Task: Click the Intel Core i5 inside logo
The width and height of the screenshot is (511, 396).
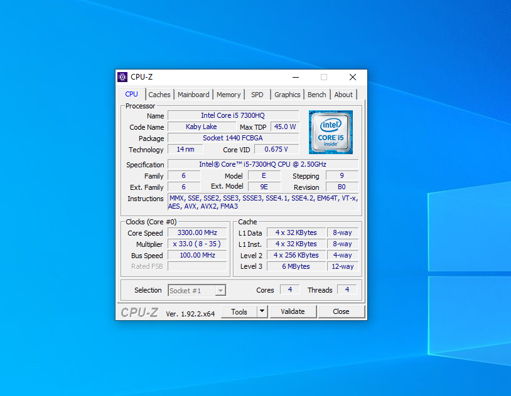Action: click(331, 132)
